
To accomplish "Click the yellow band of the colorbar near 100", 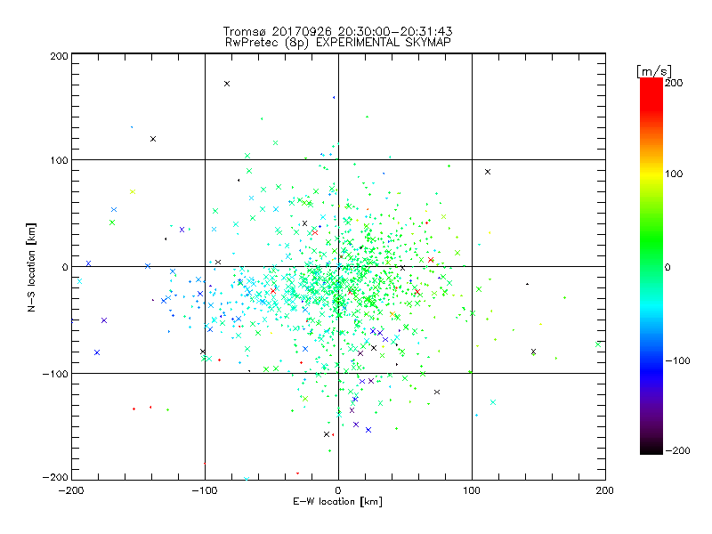I will coord(651,174).
